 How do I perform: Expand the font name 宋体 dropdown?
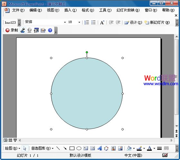[x=65, y=22]
